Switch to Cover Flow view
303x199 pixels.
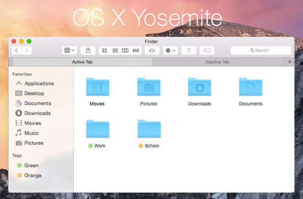point(136,51)
